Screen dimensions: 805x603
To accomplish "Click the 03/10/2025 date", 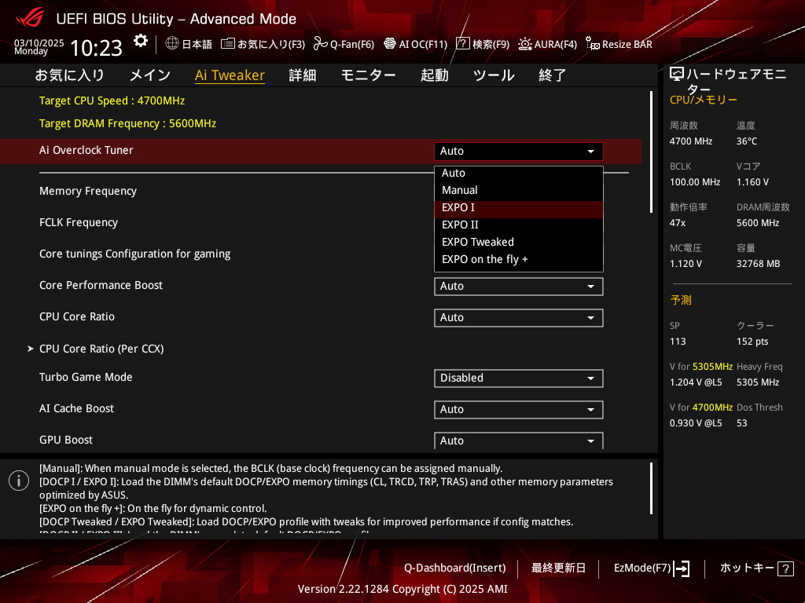I will (39, 42).
